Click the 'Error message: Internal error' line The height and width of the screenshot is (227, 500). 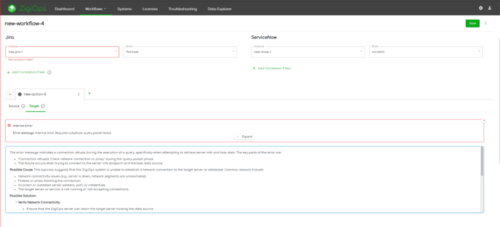62,133
